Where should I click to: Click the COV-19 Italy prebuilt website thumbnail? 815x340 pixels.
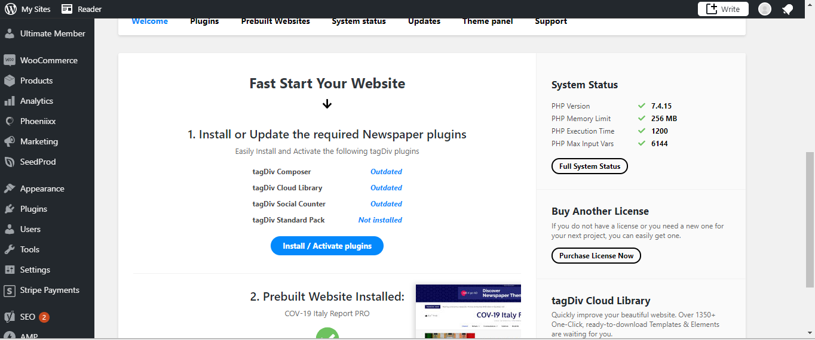tap(468, 311)
